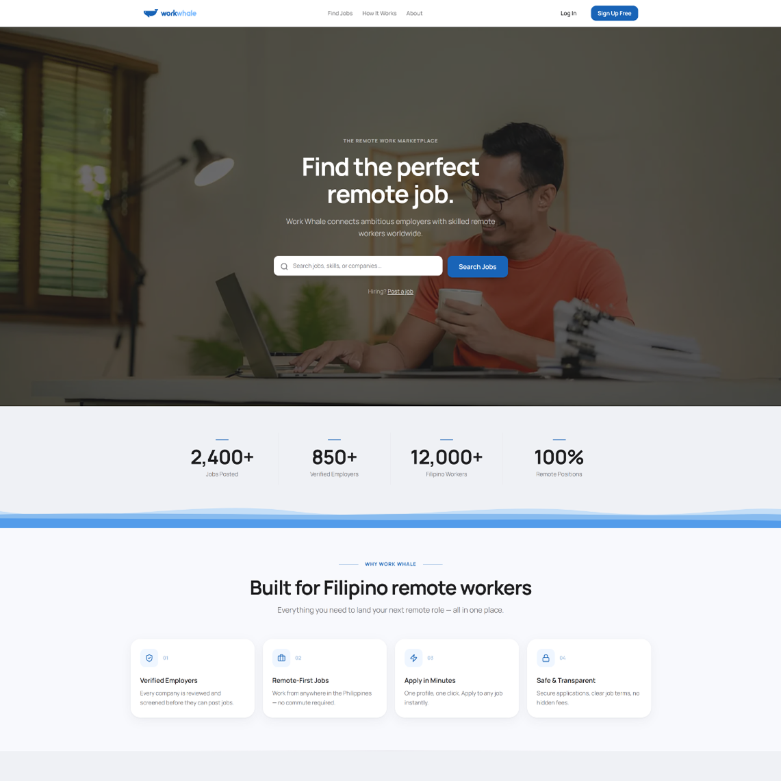Open the Find Jobs menu item

(x=340, y=14)
